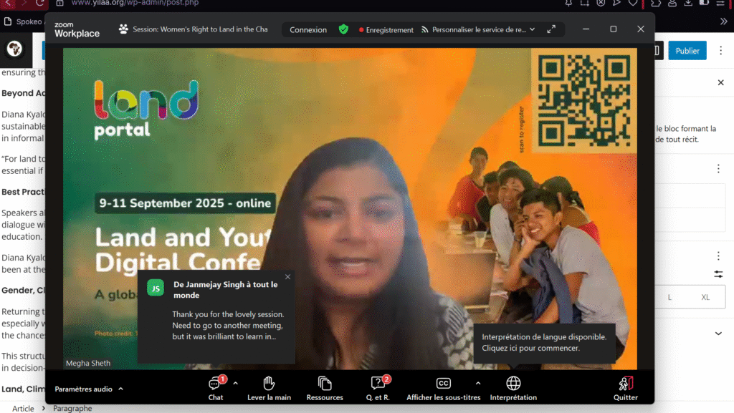The image size is (734, 413).
Task: Open the Q. et R. panel
Action: (x=378, y=388)
